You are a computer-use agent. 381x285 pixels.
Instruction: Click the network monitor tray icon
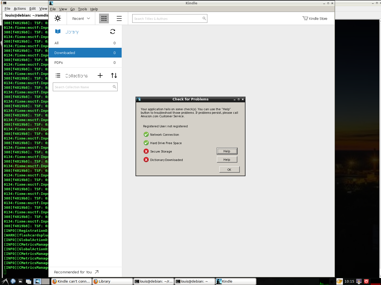pos(359,281)
